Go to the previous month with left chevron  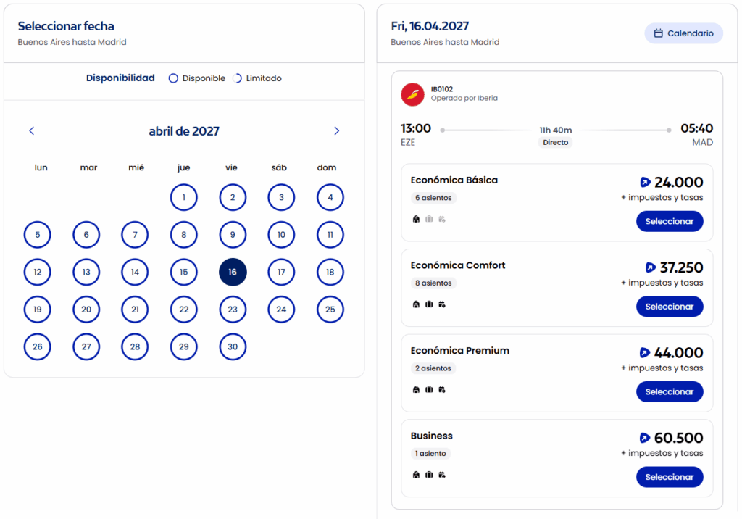32,130
